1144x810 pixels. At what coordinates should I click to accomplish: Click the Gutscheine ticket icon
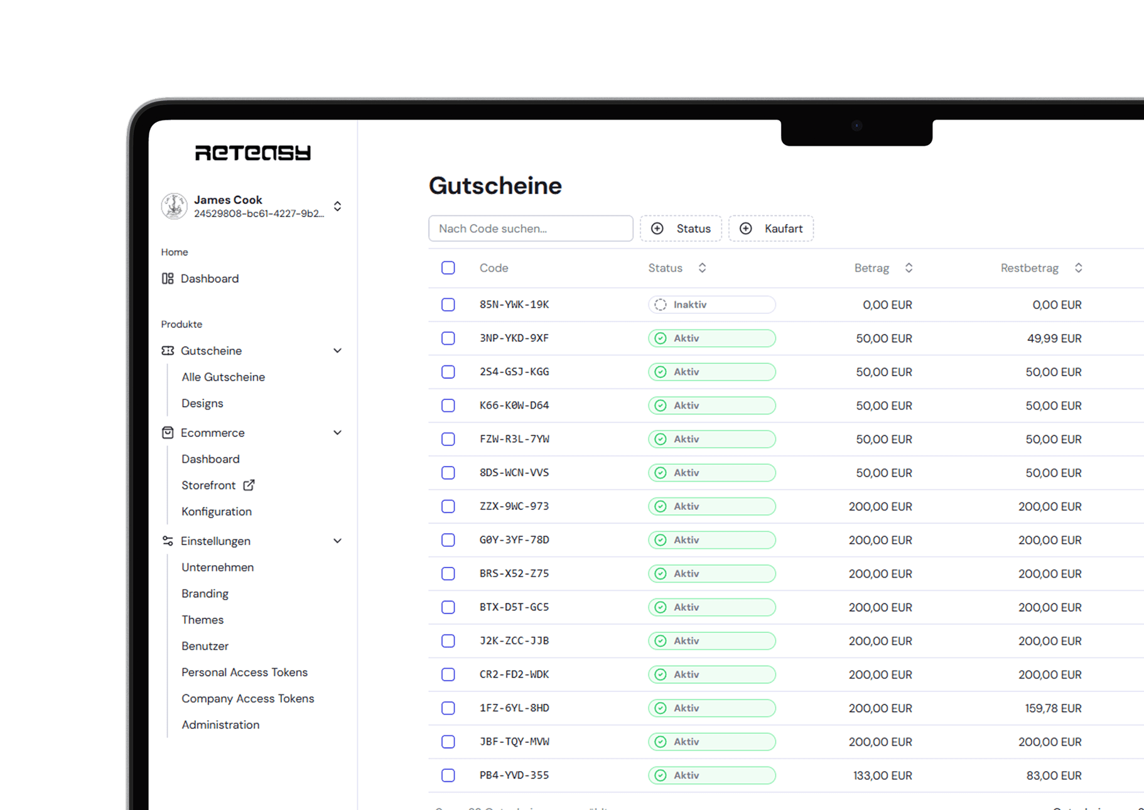(166, 350)
